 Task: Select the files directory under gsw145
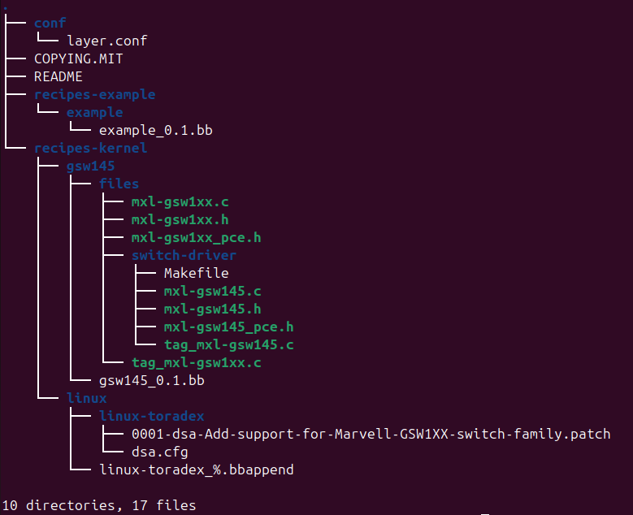tap(119, 184)
